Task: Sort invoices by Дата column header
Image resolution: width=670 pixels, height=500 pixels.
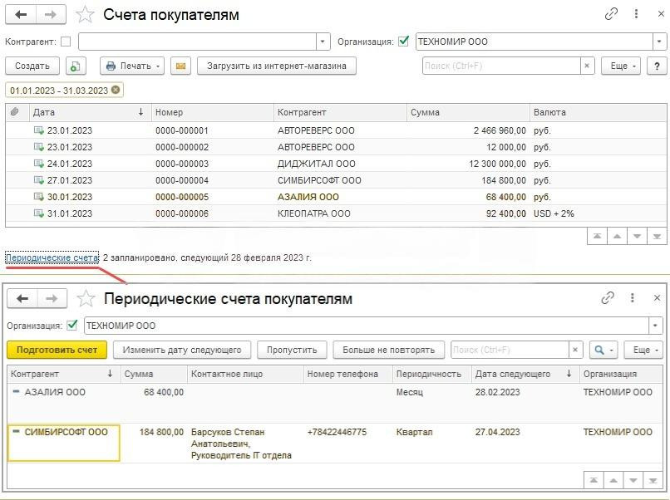Action: pyautogui.click(x=90, y=112)
